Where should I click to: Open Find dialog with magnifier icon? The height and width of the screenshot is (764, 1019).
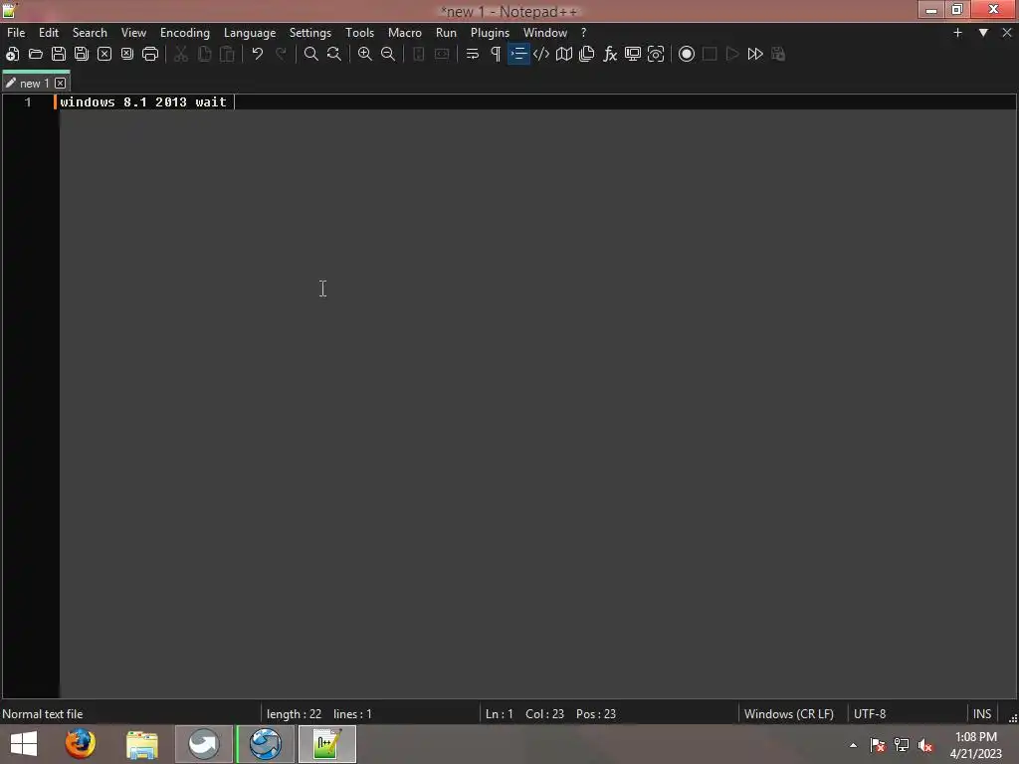click(311, 54)
